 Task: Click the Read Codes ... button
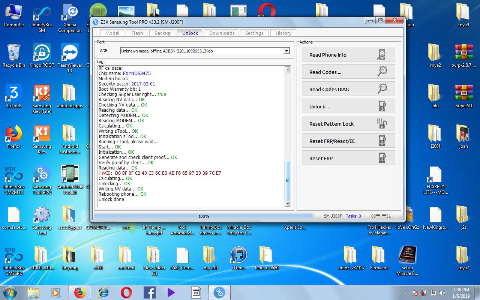pyautogui.click(x=348, y=72)
